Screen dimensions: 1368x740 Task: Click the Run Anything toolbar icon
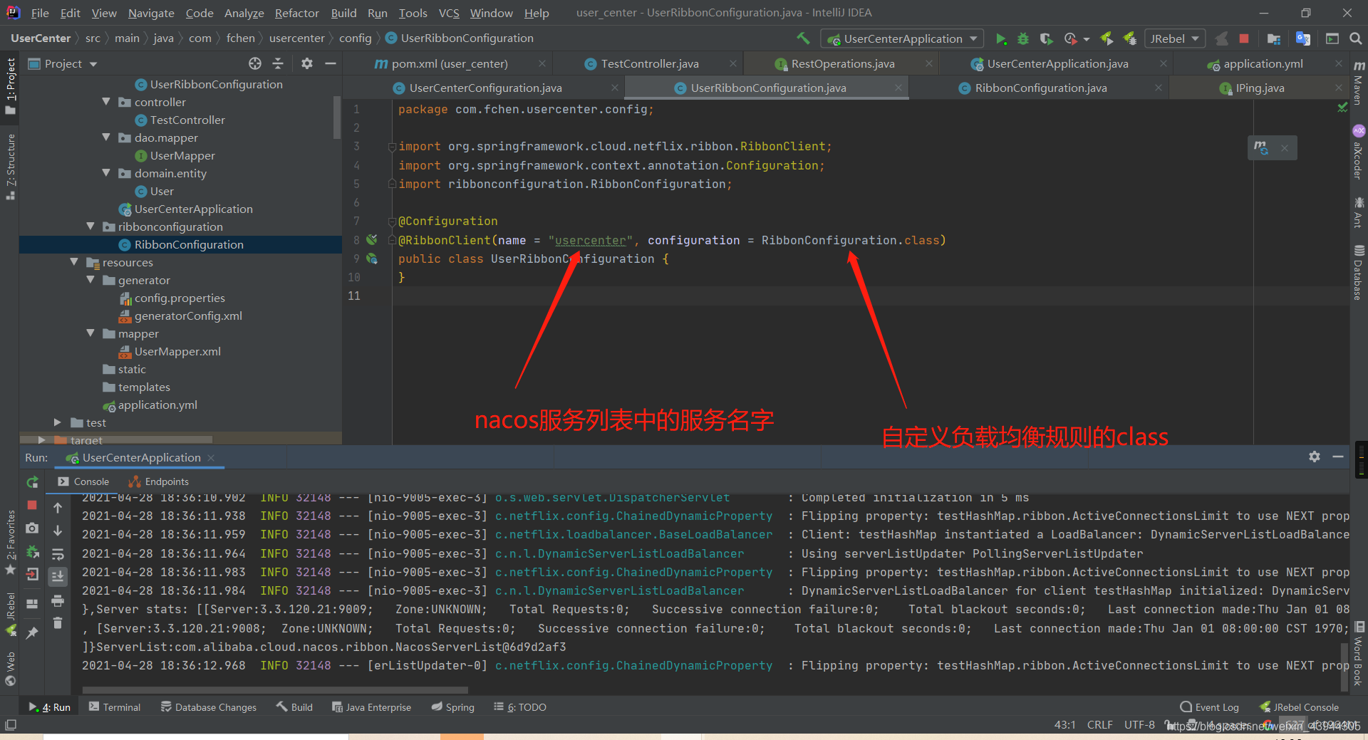click(x=1332, y=38)
